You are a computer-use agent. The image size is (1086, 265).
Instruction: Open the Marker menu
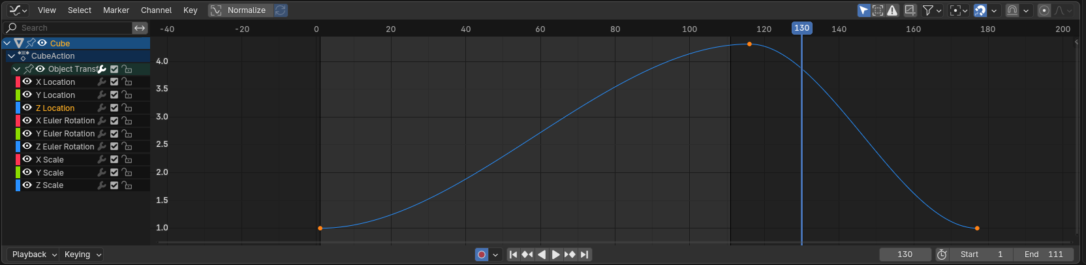[x=116, y=10]
